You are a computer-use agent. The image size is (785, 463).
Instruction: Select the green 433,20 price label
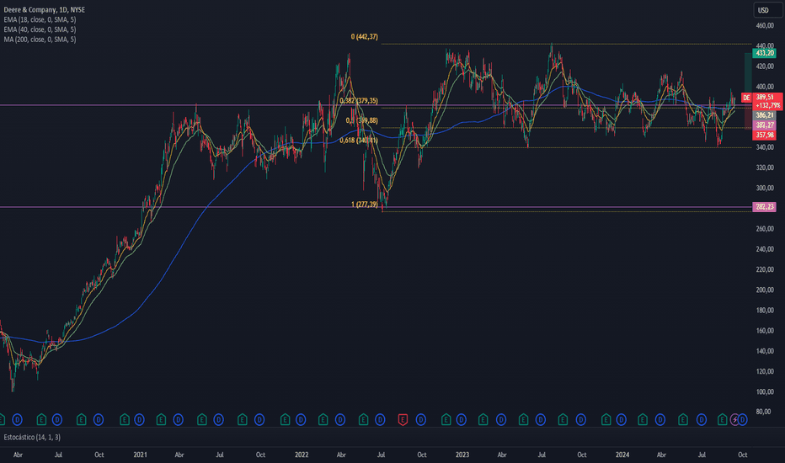pyautogui.click(x=766, y=53)
